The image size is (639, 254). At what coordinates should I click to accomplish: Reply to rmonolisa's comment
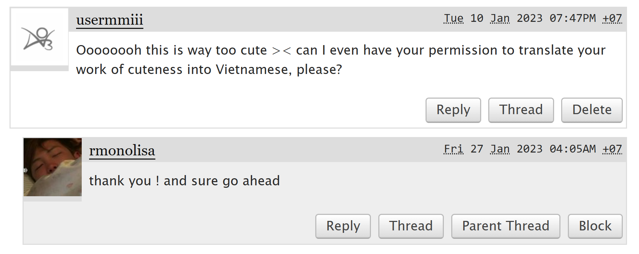343,226
